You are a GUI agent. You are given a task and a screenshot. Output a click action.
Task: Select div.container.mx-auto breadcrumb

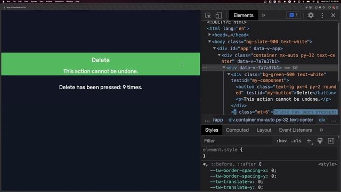click(x=271, y=120)
